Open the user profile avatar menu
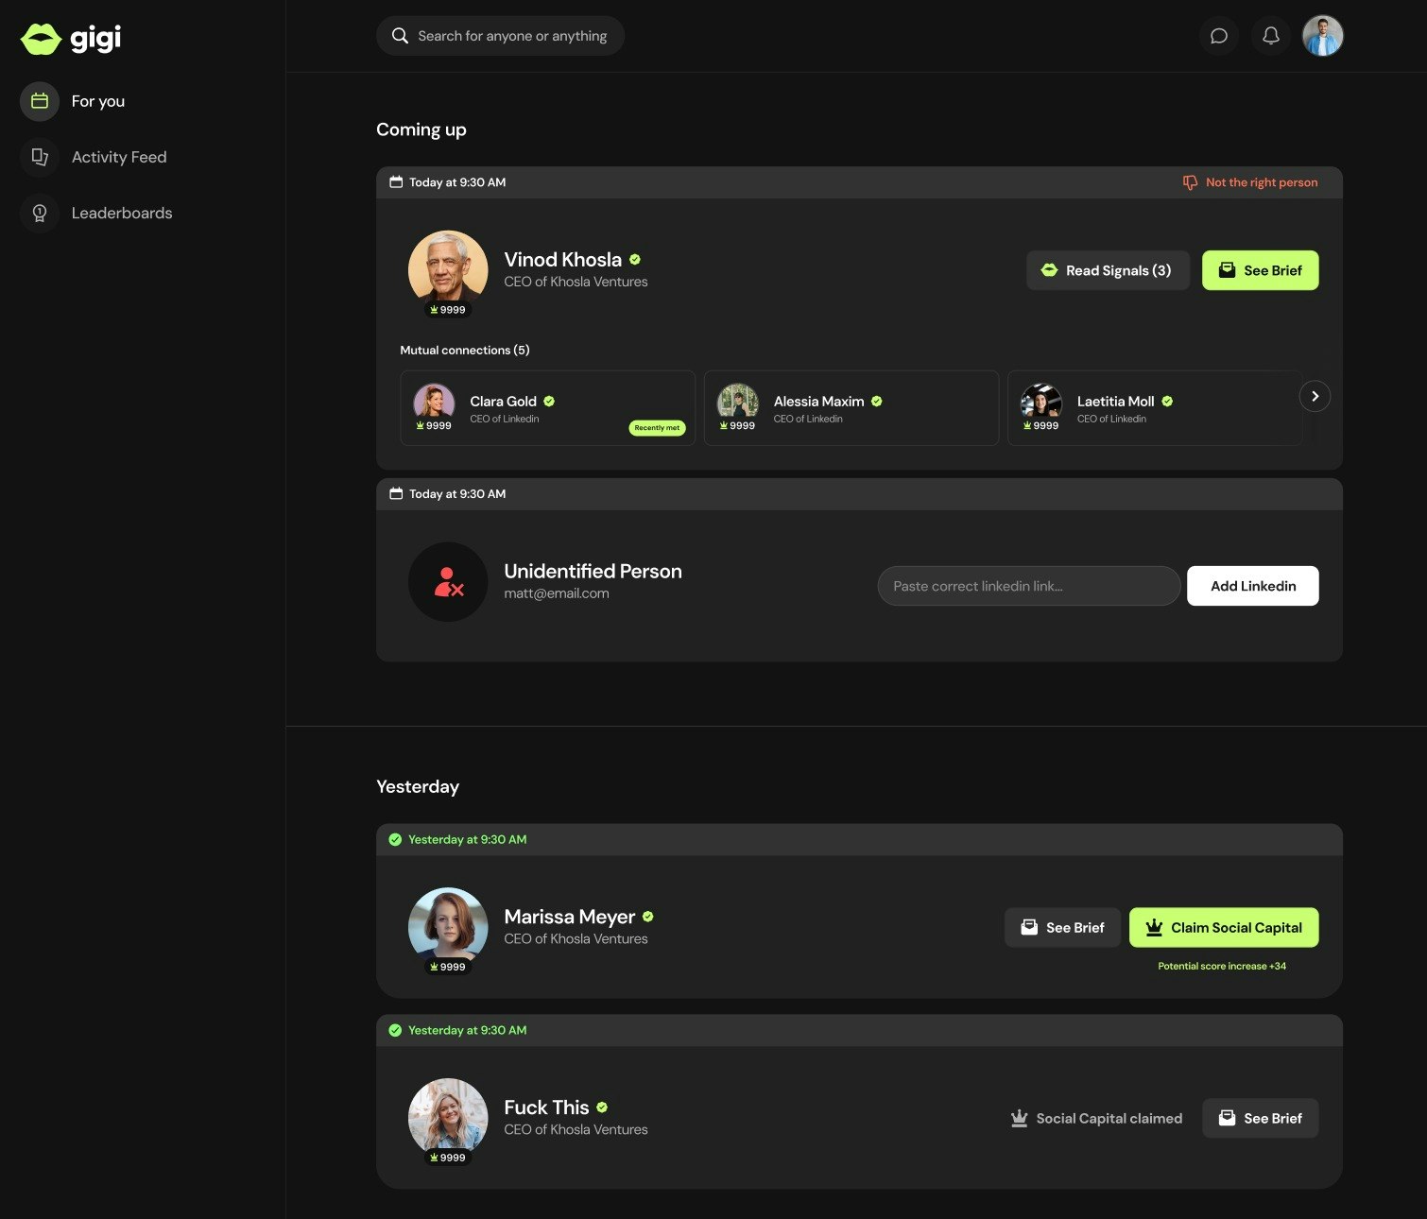This screenshot has width=1427, height=1219. point(1323,36)
